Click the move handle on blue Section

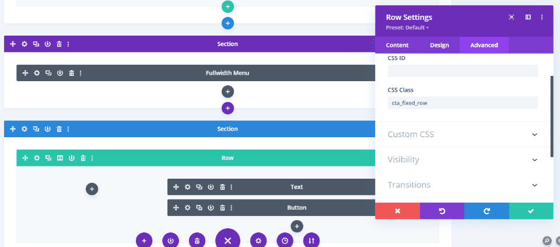13,129
